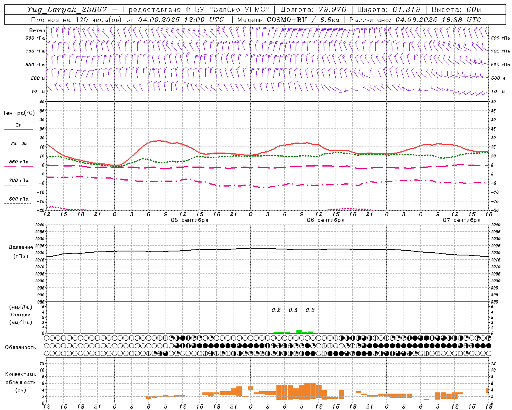Screen dimensions: 512x410
Task: Click the Конвективн. label
Action: (x=20, y=374)
